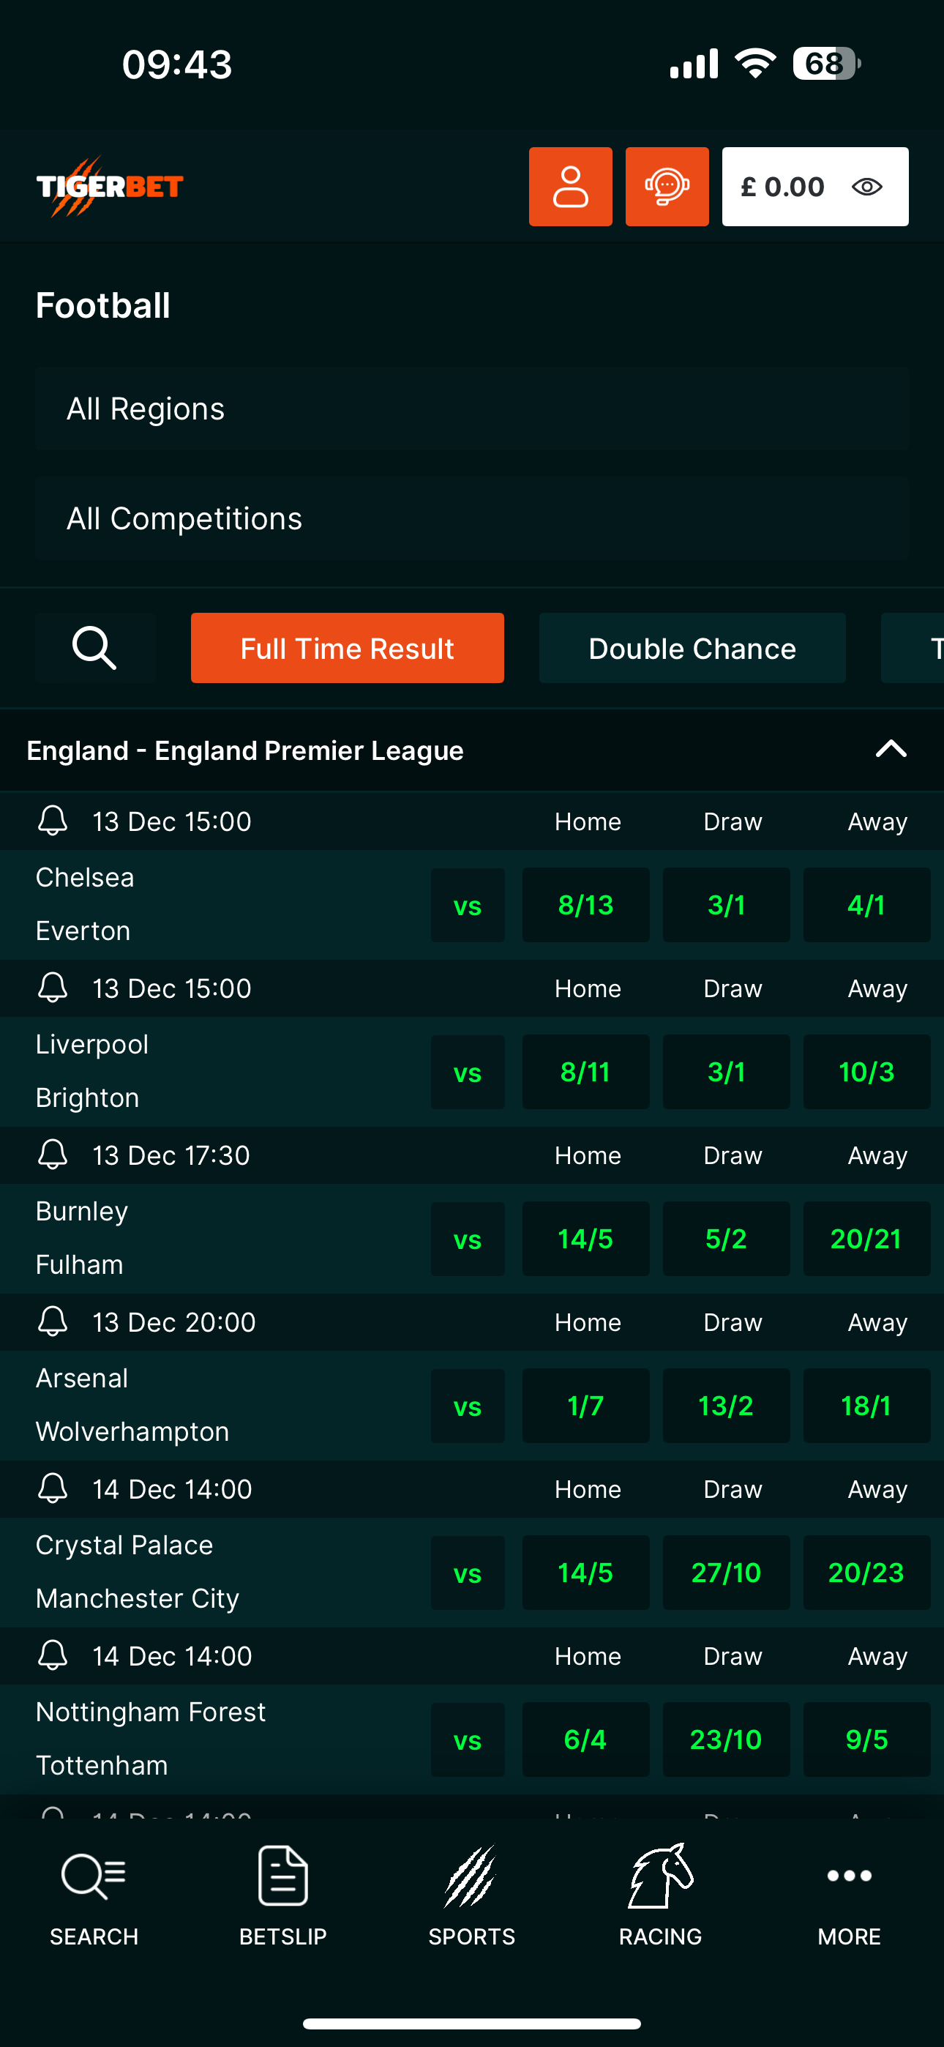Screen dimensions: 944x2047
Task: Collapse England Premier League section
Action: [891, 748]
